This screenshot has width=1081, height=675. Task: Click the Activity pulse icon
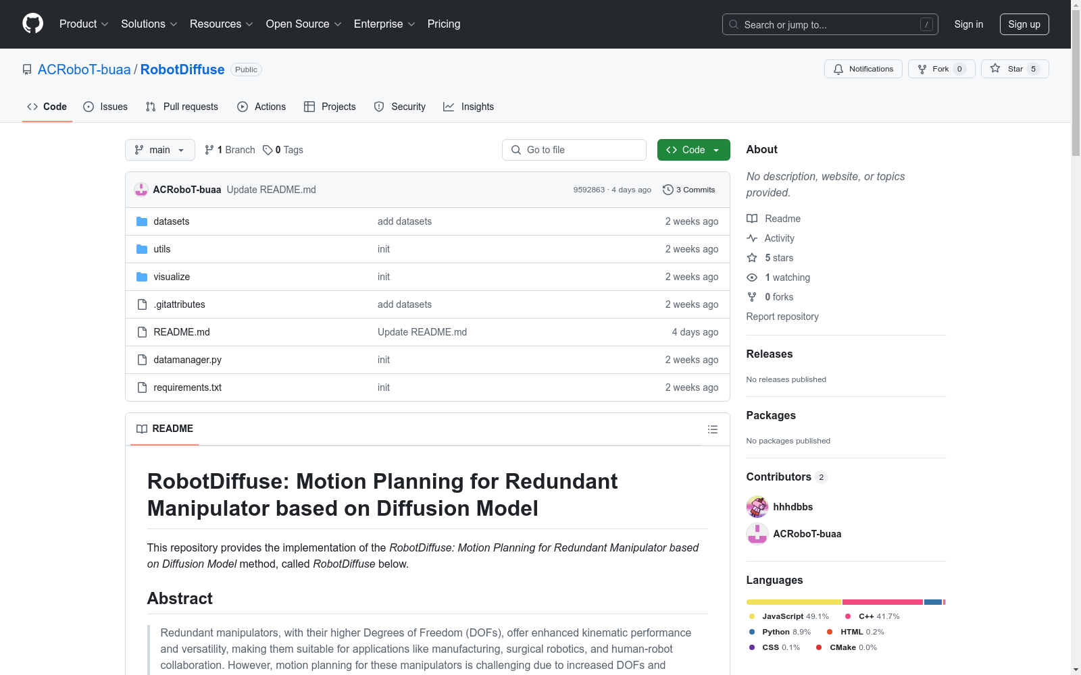point(752,238)
